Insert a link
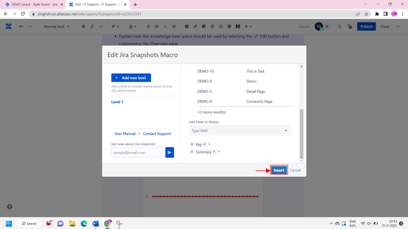The image size is (408, 229). tap(195, 26)
